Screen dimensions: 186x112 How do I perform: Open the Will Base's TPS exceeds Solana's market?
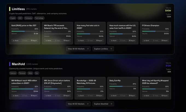point(56,27)
